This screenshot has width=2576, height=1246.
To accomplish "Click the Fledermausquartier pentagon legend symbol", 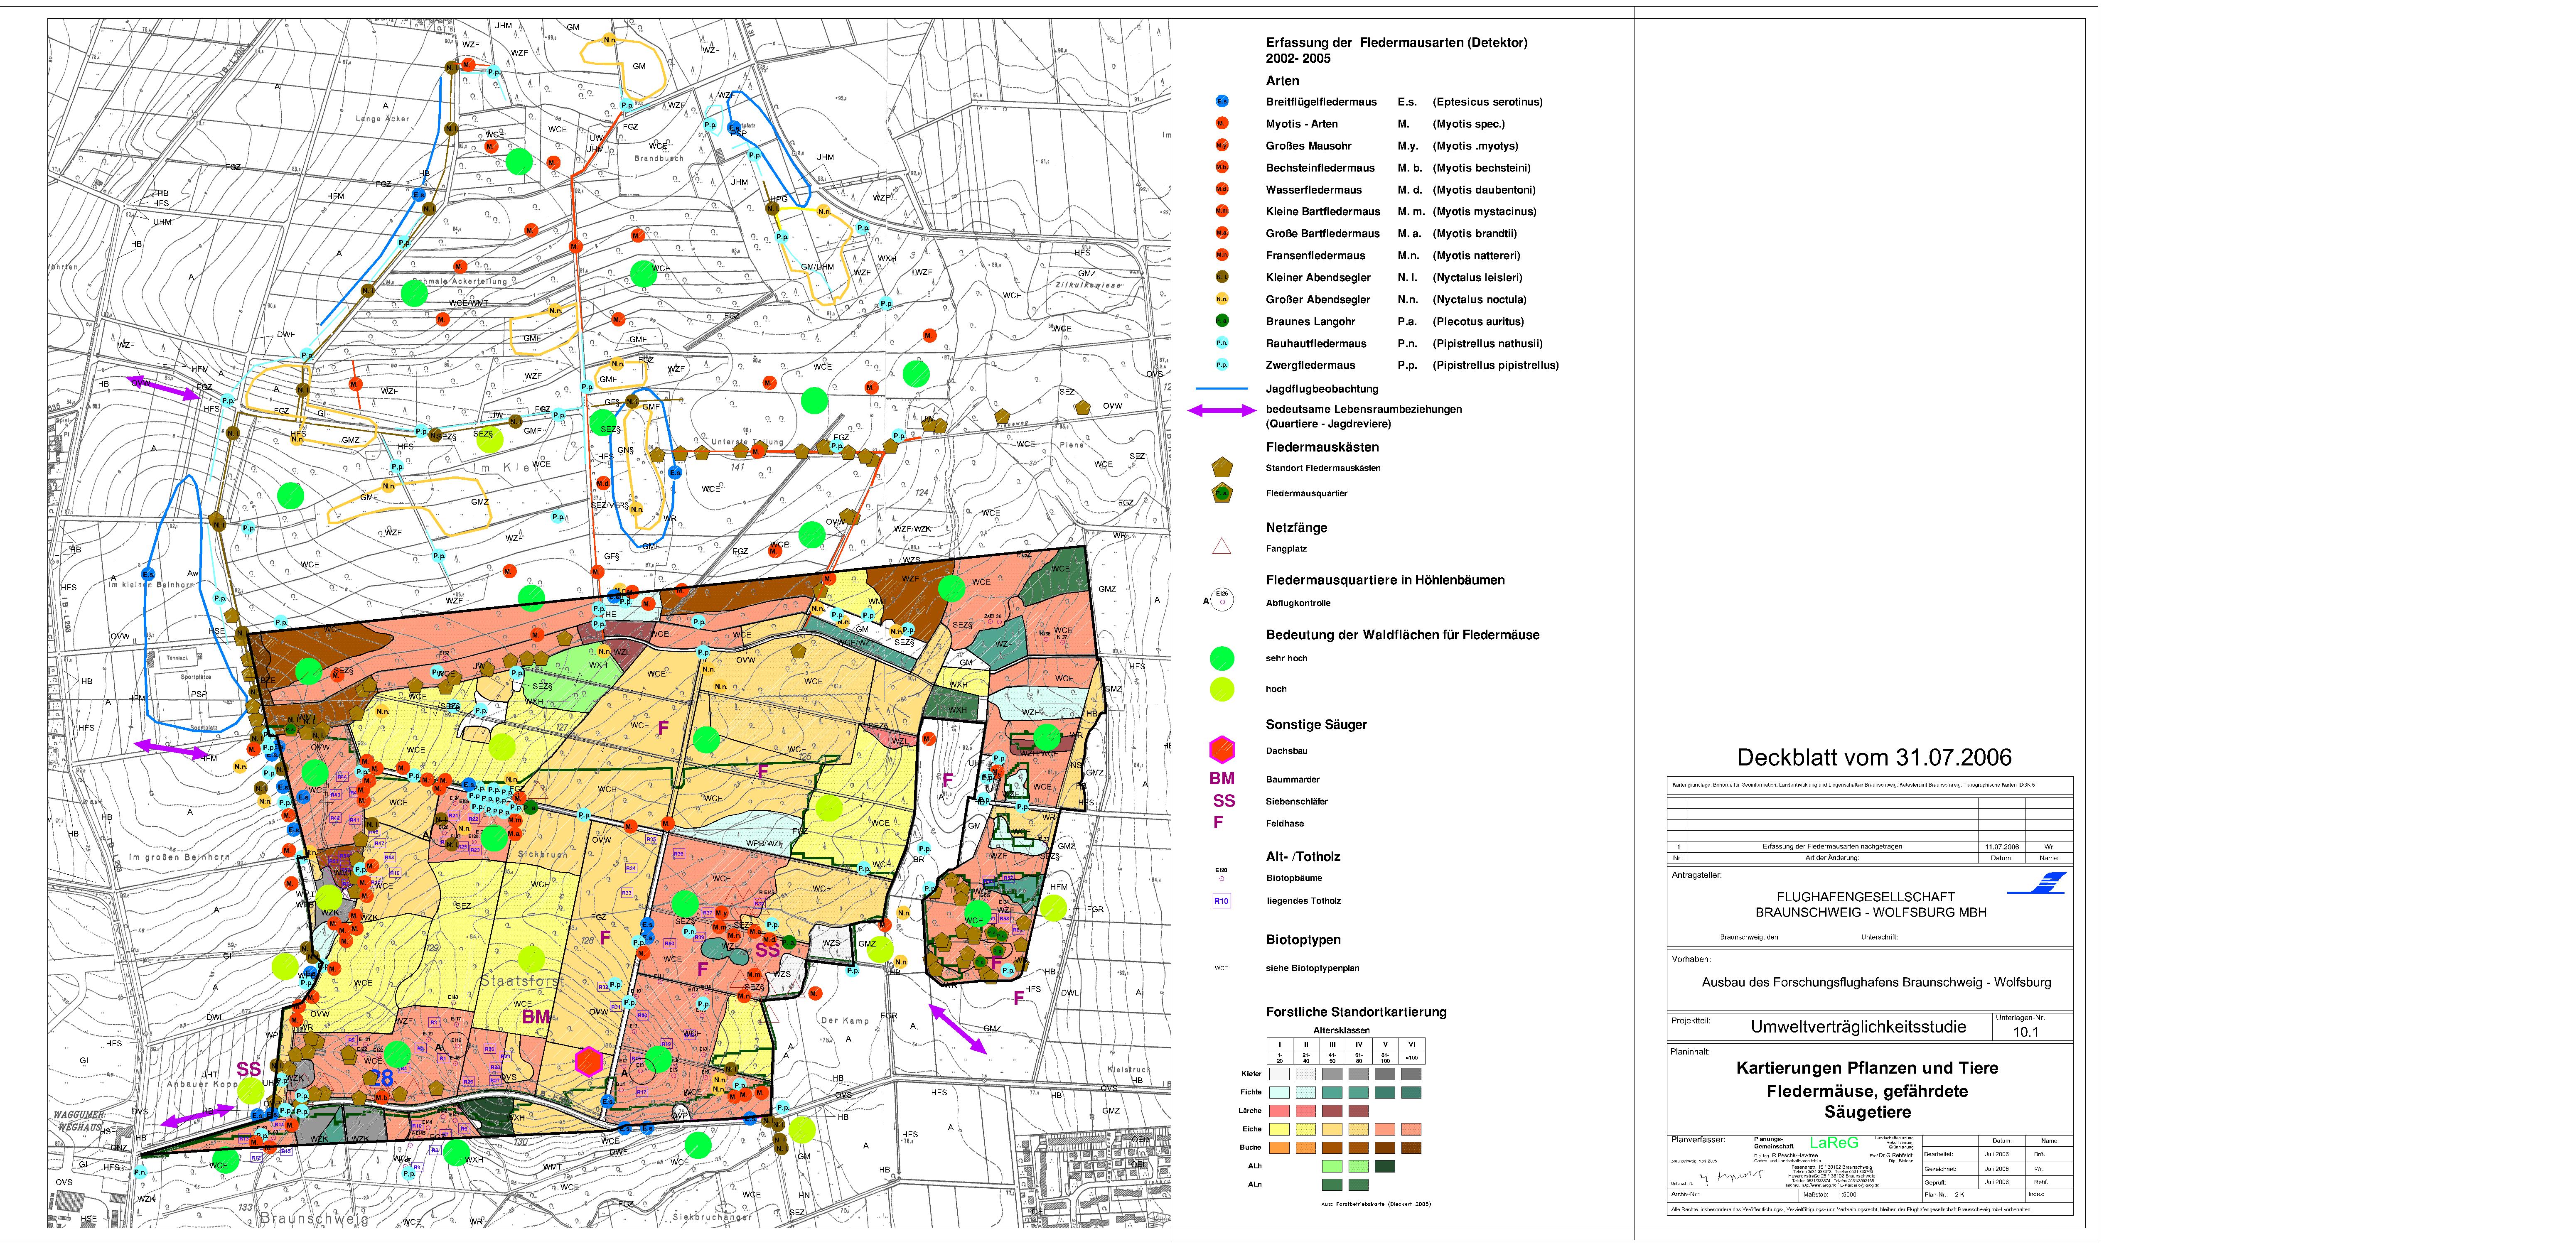I will [1222, 493].
